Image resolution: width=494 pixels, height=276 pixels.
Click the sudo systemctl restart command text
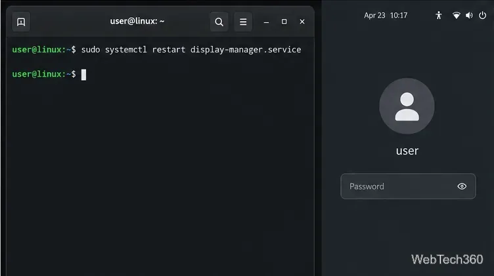191,50
